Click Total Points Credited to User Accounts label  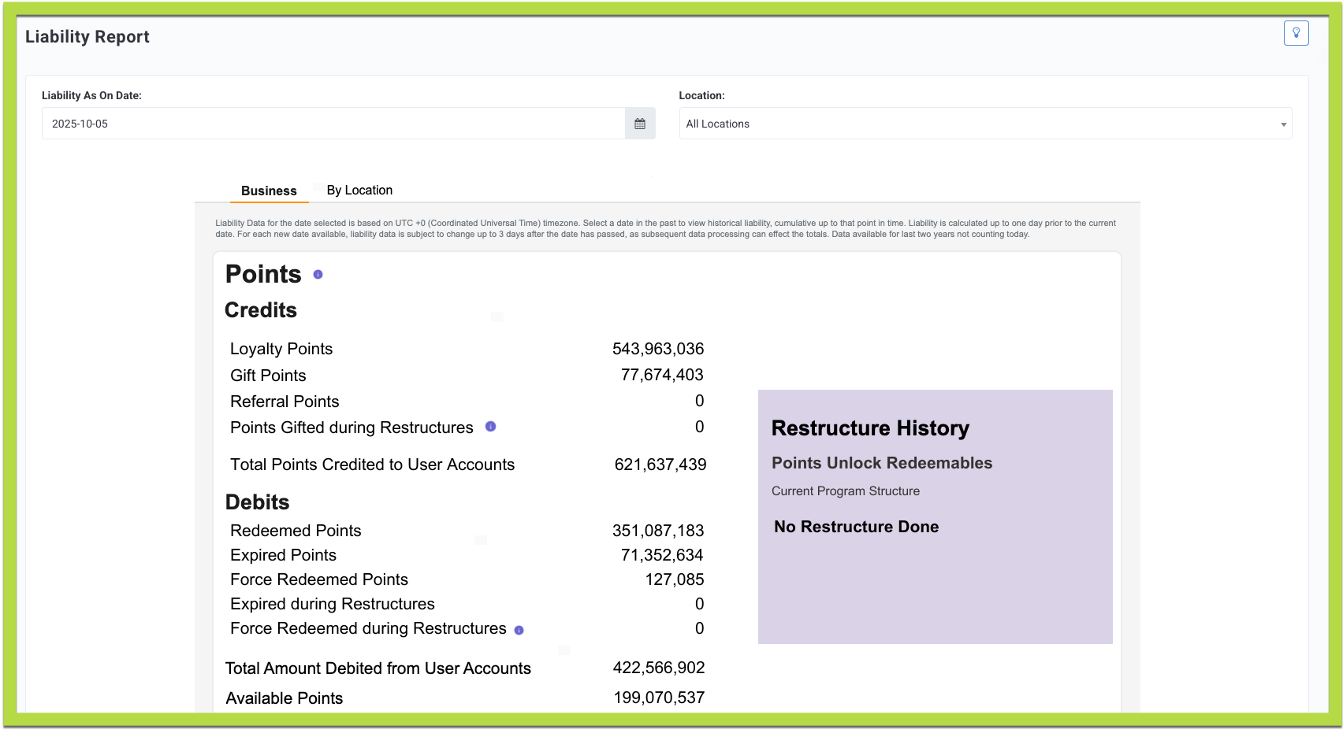tap(372, 465)
